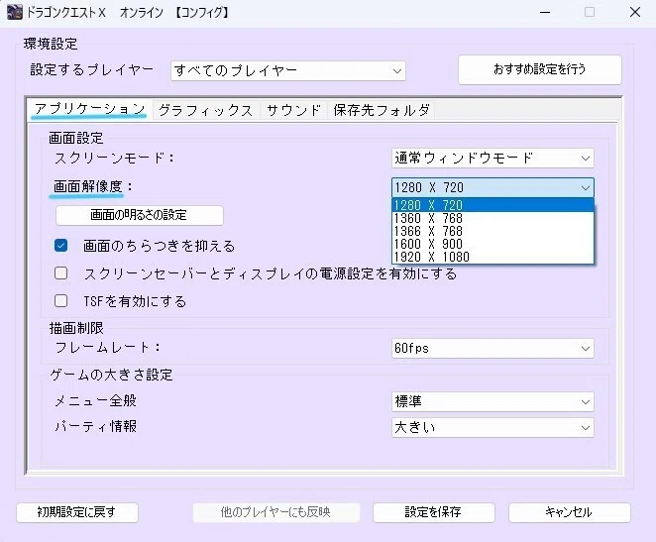Click the 初期設定に戻す button

(77, 512)
